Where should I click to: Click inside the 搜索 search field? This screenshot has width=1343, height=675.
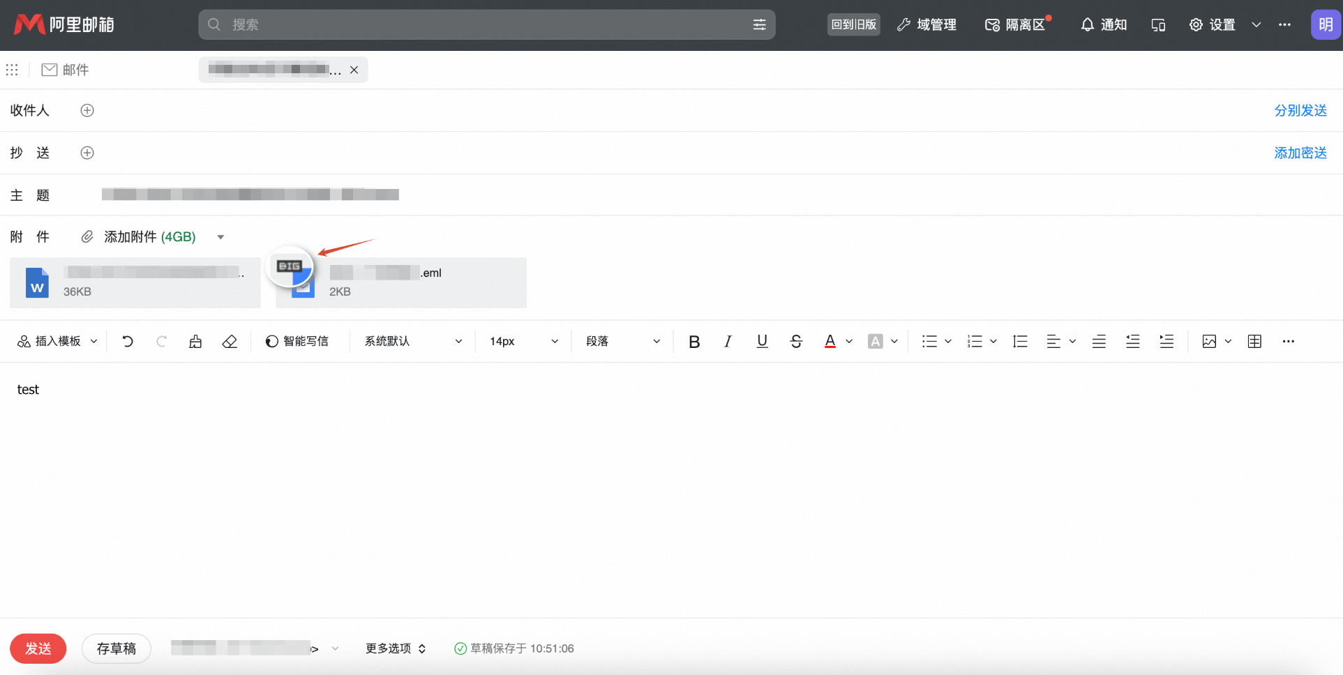coord(487,24)
